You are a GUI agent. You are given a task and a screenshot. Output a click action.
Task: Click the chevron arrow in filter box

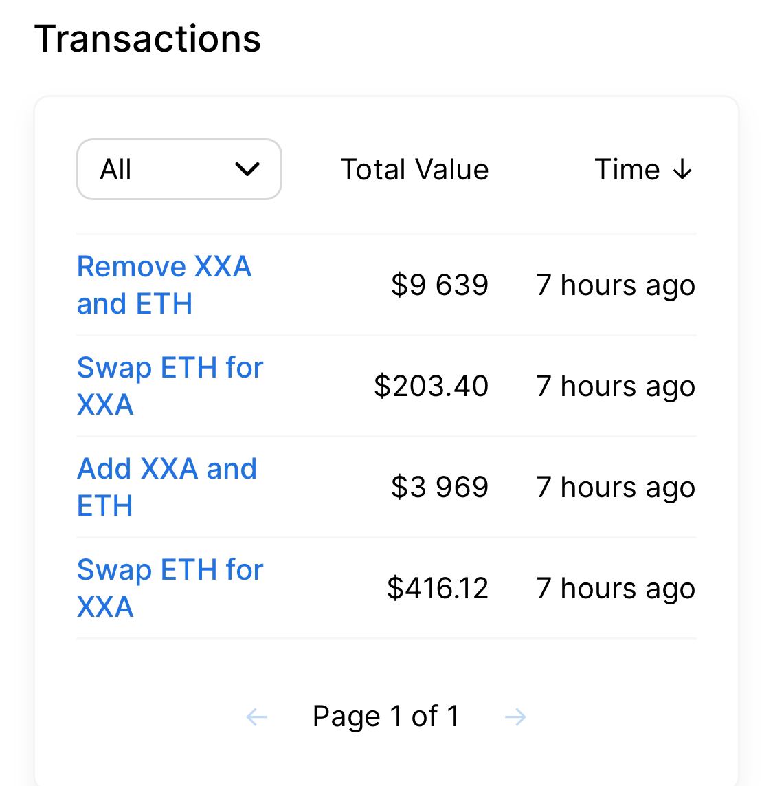247,169
